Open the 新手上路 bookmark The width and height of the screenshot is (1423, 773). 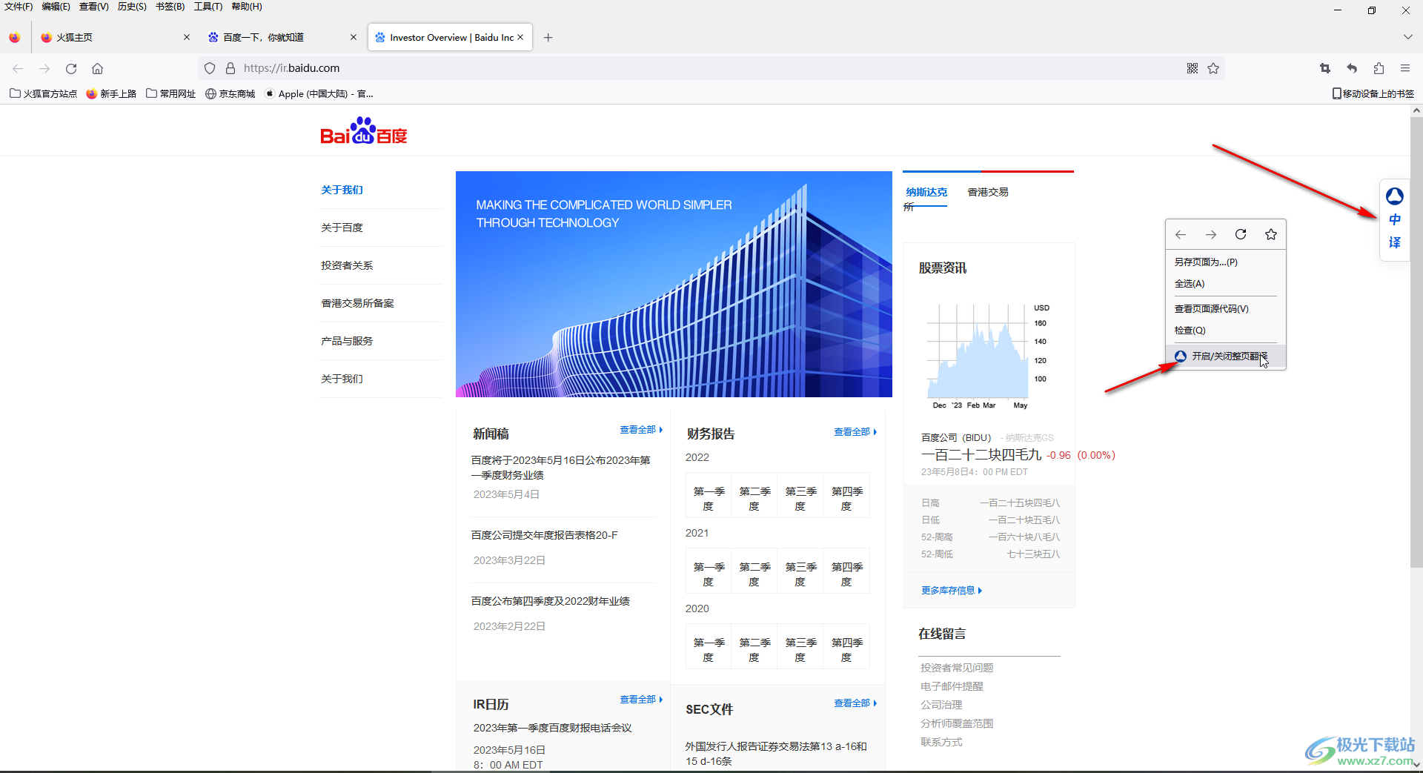111,93
